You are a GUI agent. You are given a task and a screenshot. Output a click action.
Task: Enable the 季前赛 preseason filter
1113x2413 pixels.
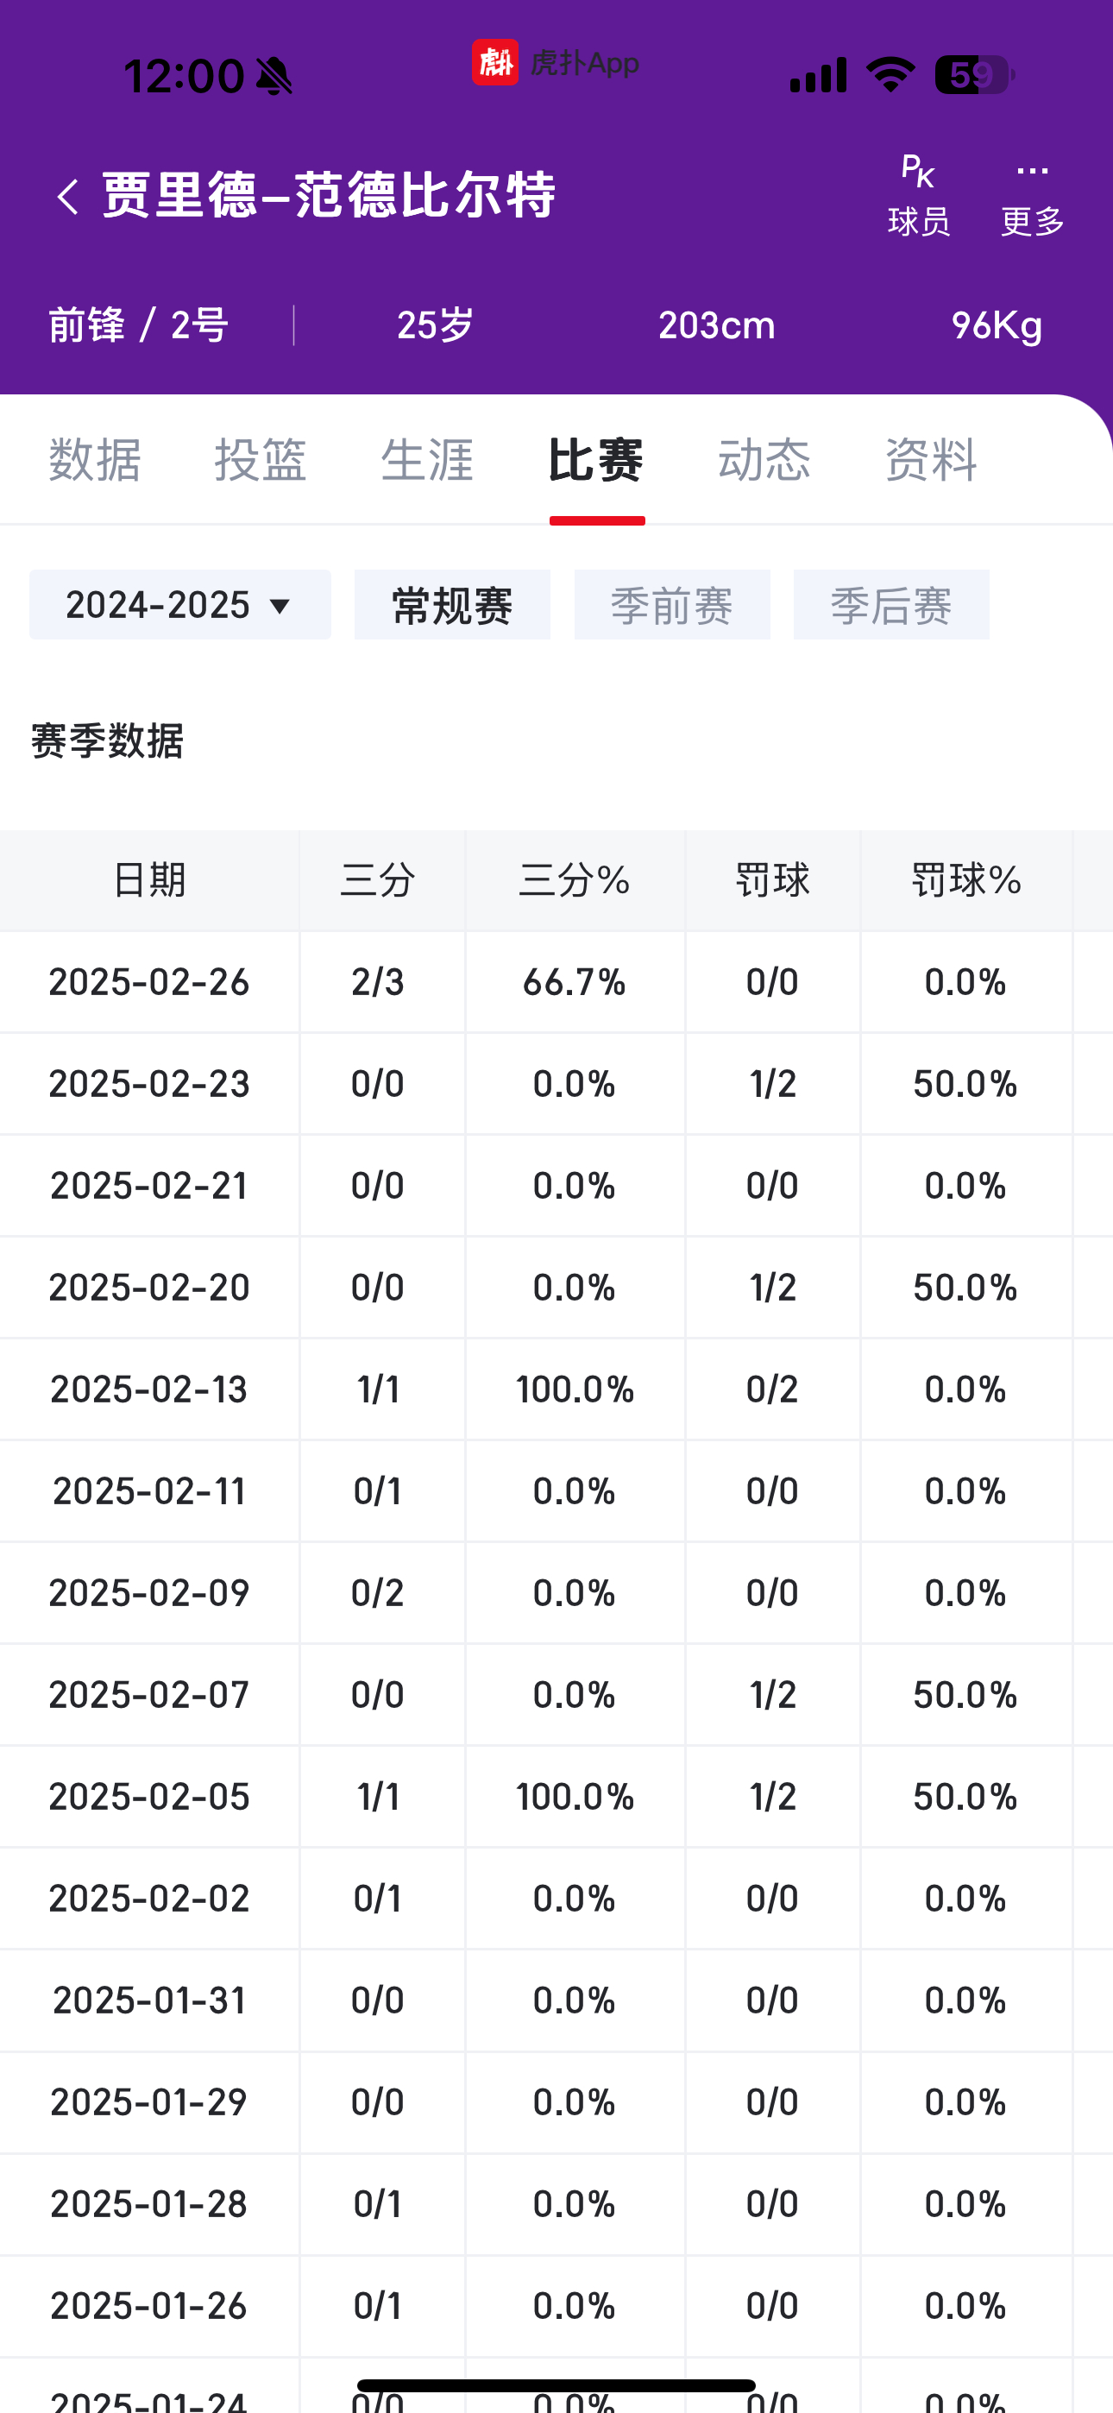(672, 604)
